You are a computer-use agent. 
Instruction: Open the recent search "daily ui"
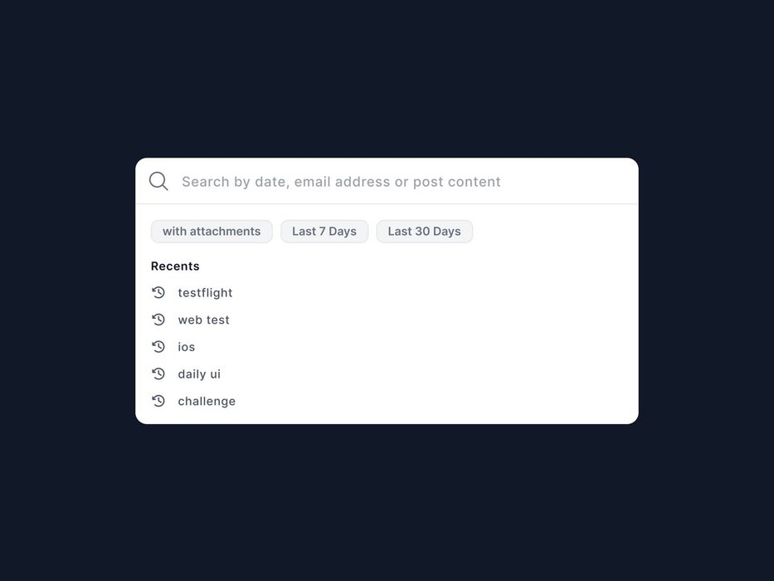(199, 374)
